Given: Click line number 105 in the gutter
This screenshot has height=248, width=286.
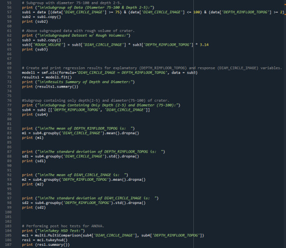Looking at the screenshot, I should pos(8,235).
